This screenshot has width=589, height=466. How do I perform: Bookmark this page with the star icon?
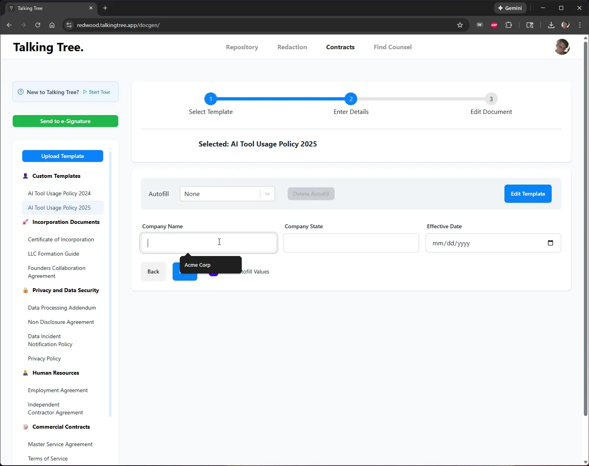tap(460, 25)
